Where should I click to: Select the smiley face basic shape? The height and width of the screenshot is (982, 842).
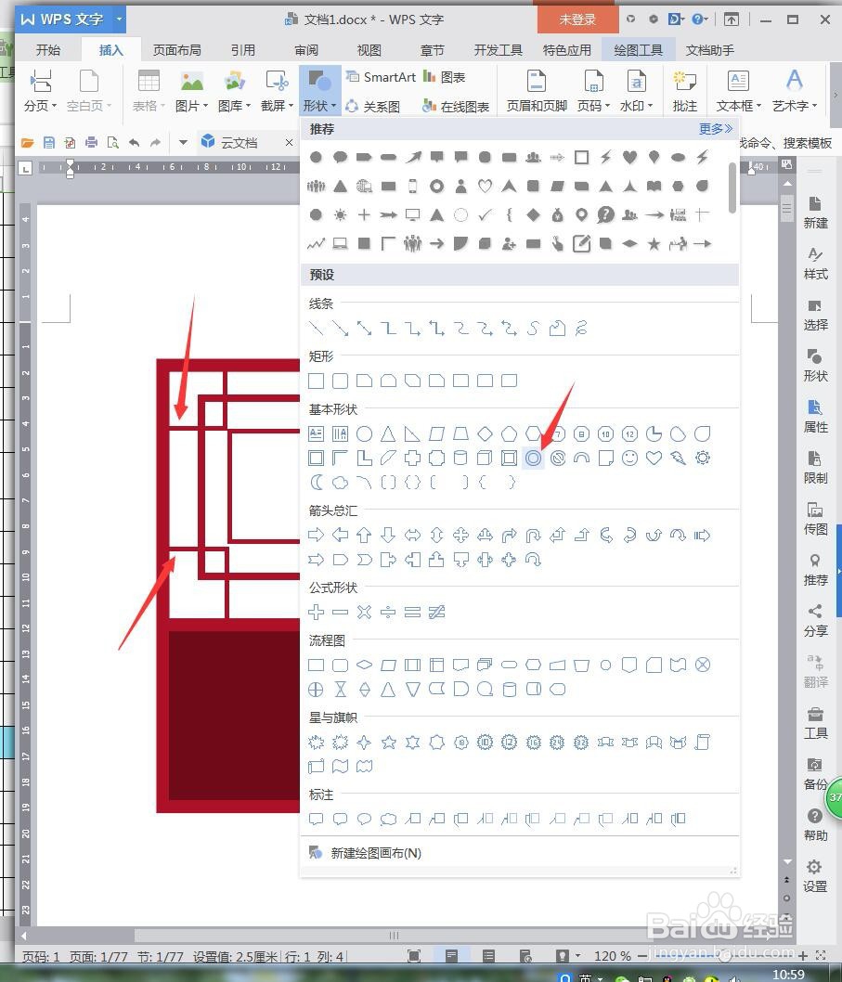pyautogui.click(x=629, y=458)
